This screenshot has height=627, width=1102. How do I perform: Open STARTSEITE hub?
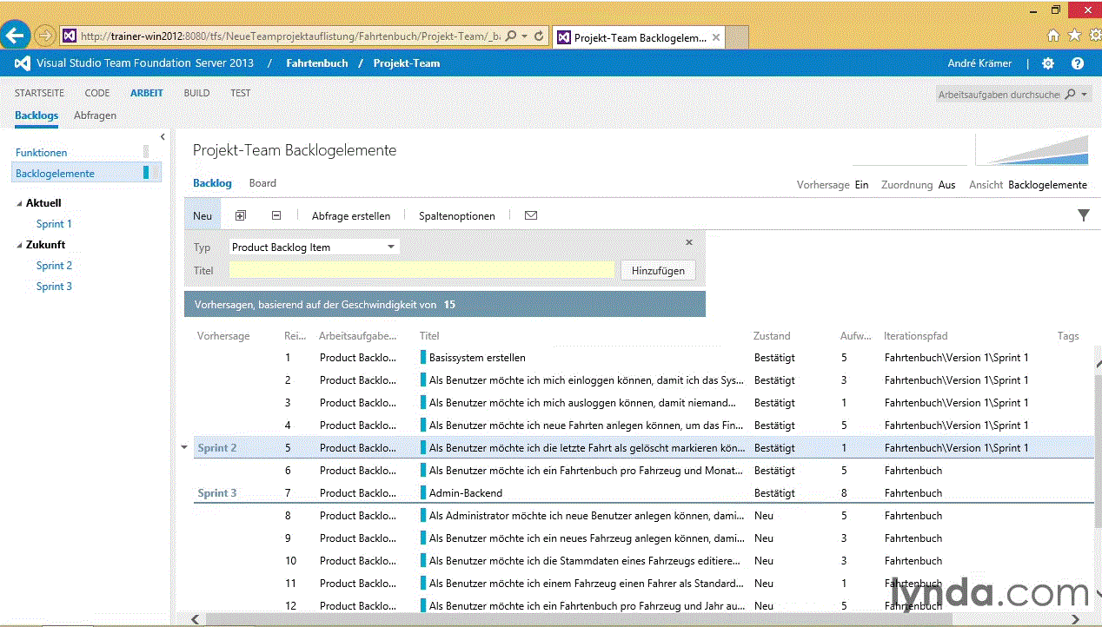click(39, 93)
